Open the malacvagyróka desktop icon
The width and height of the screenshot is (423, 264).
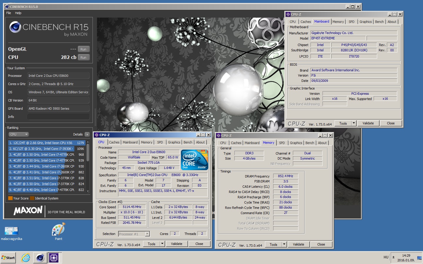click(11, 233)
